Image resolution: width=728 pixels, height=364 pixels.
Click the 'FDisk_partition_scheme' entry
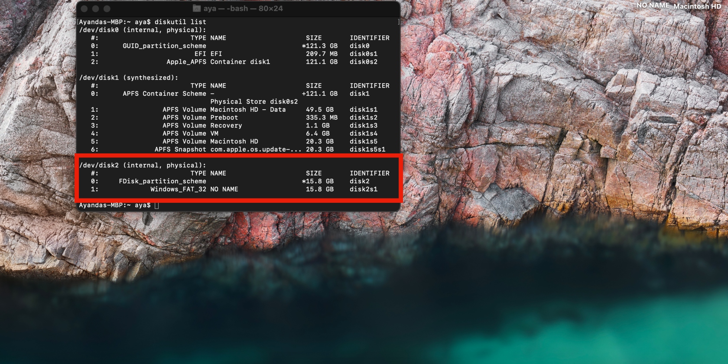(162, 182)
